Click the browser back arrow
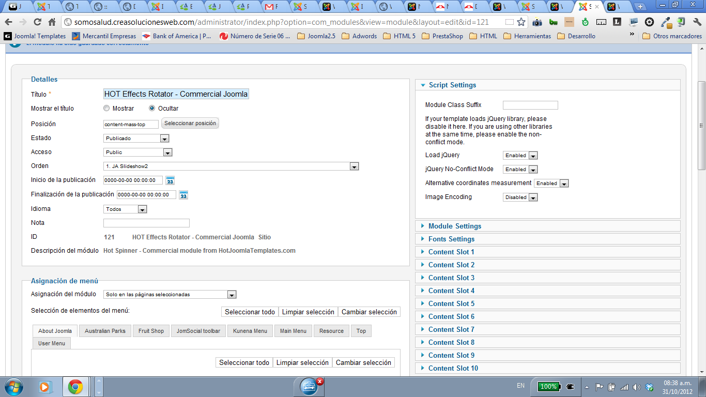The height and width of the screenshot is (397, 706). (8, 22)
